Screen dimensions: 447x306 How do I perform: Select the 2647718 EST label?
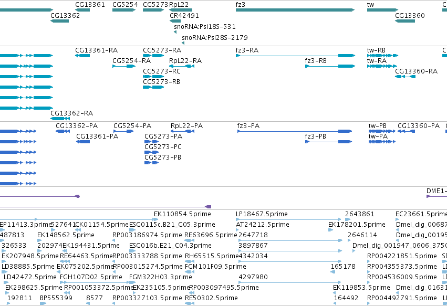click(253, 235)
